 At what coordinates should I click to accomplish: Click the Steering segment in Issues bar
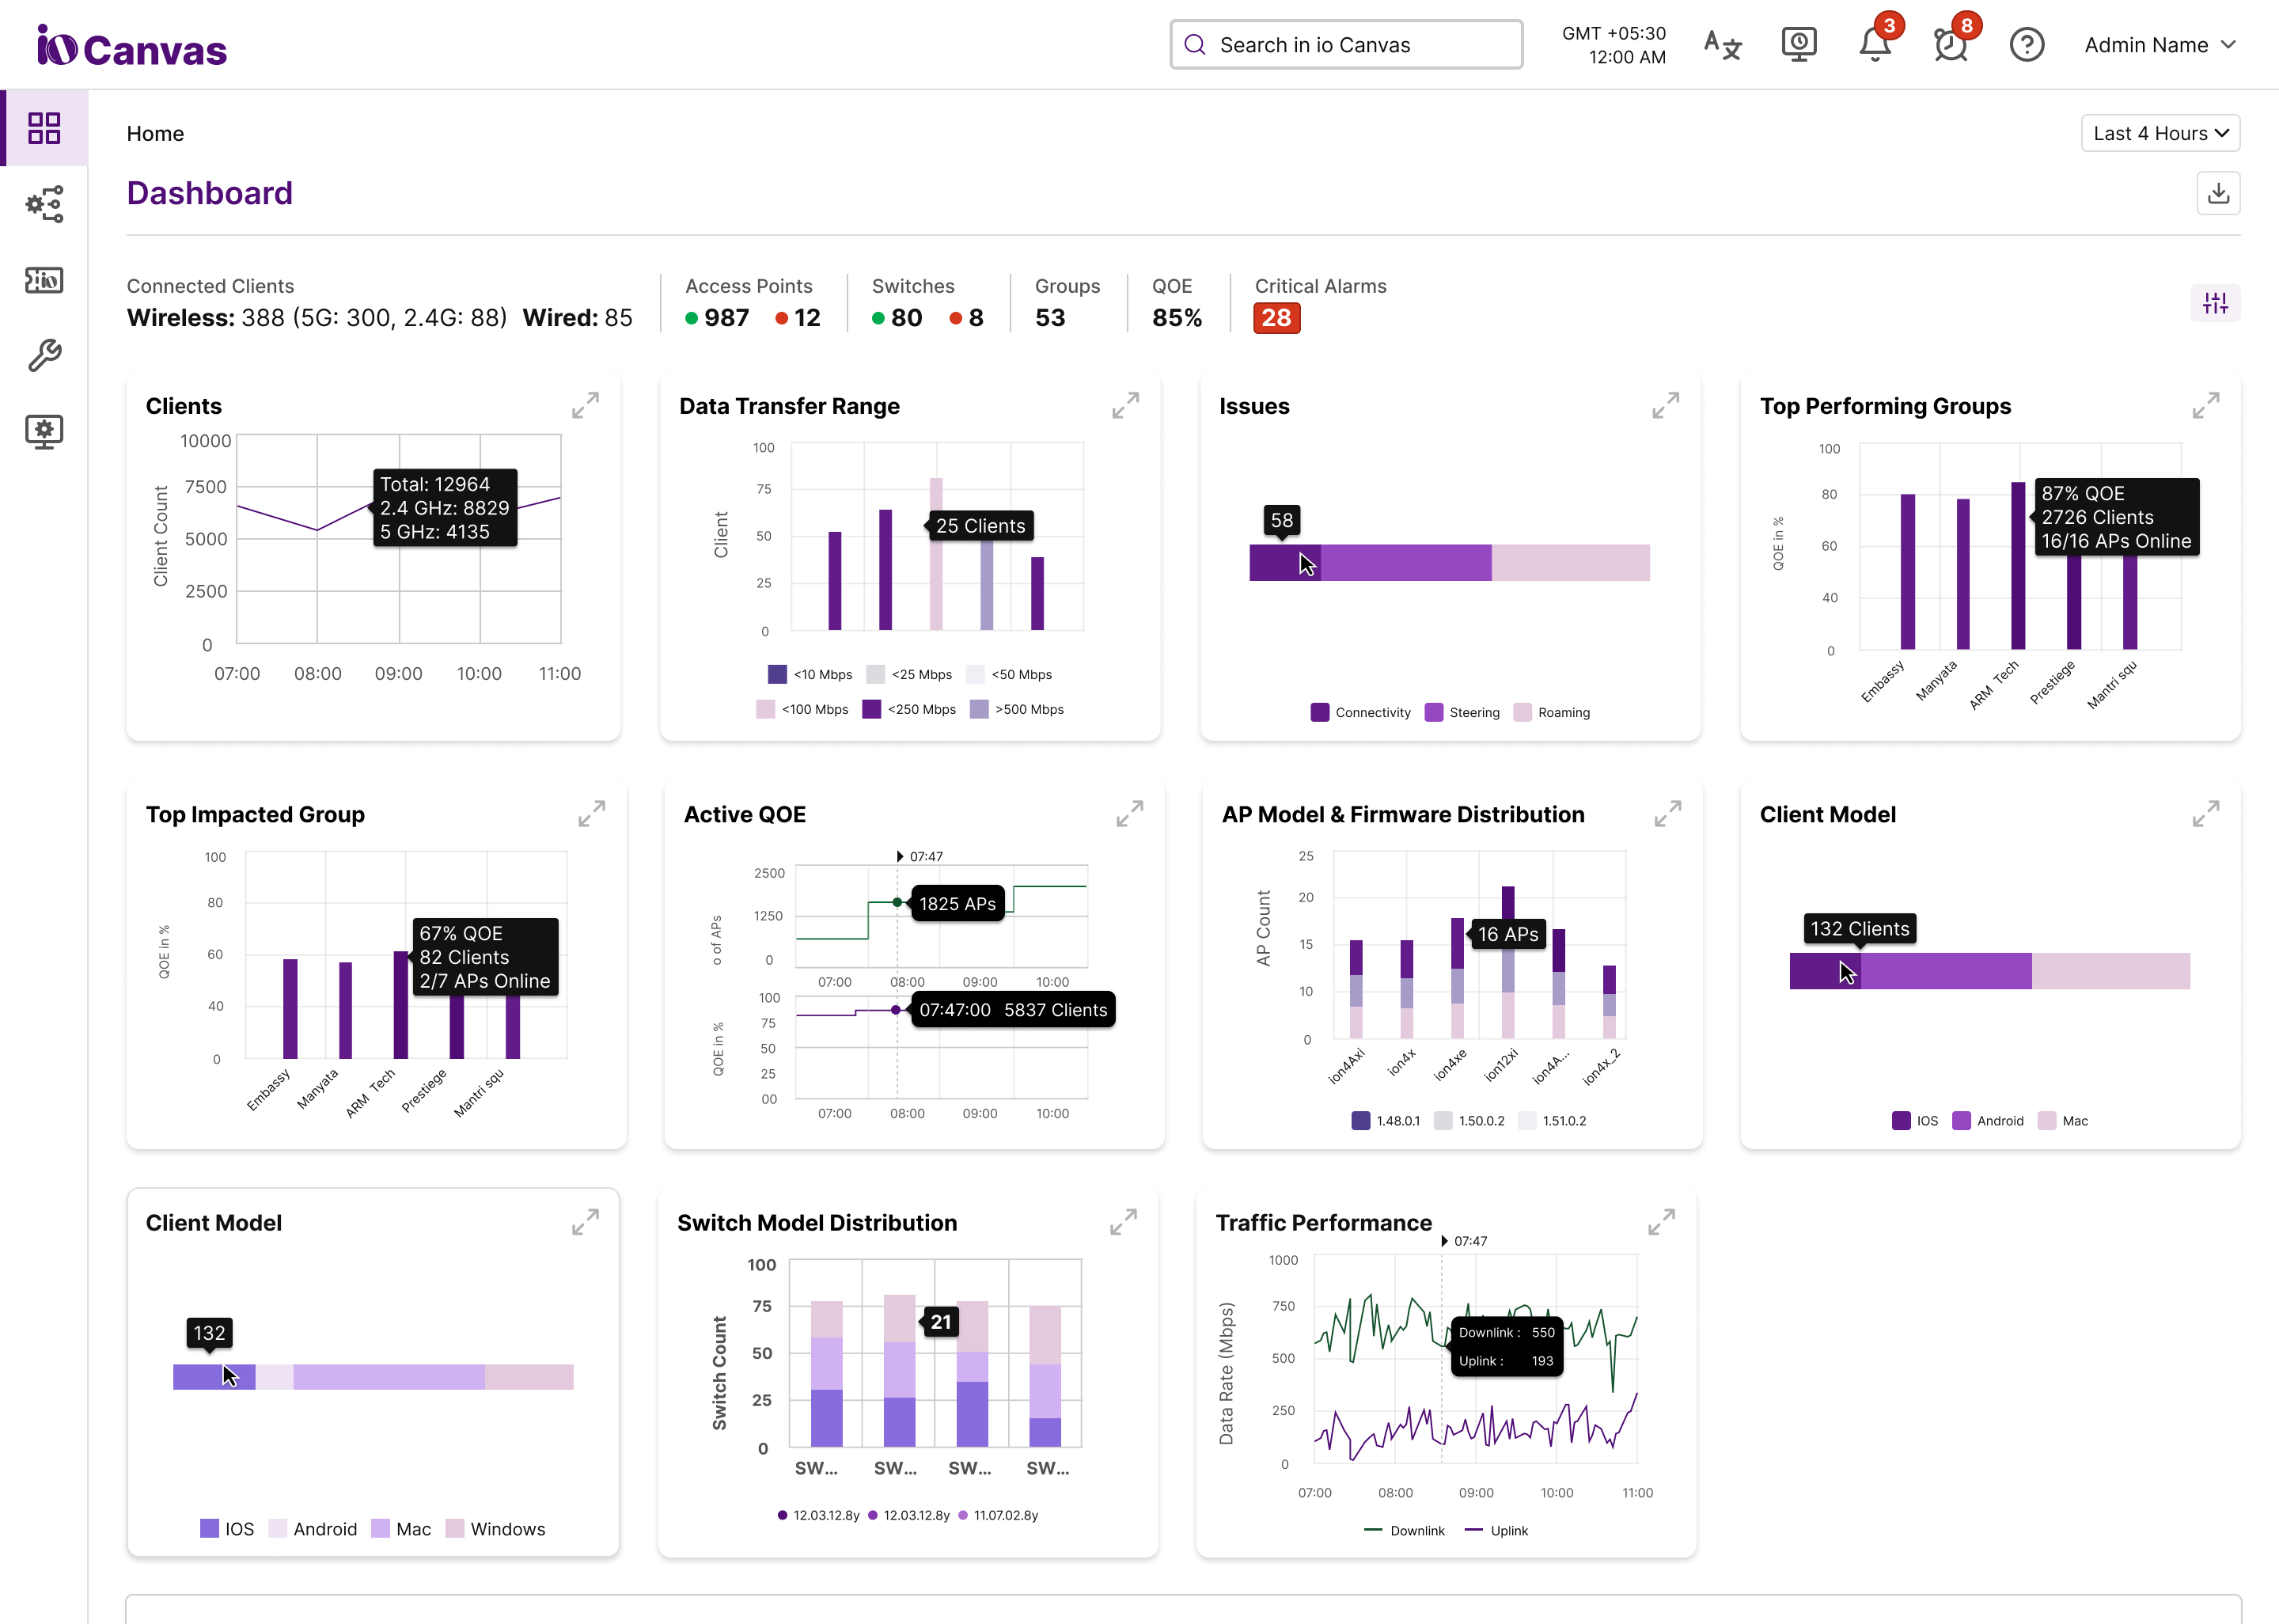(1405, 563)
